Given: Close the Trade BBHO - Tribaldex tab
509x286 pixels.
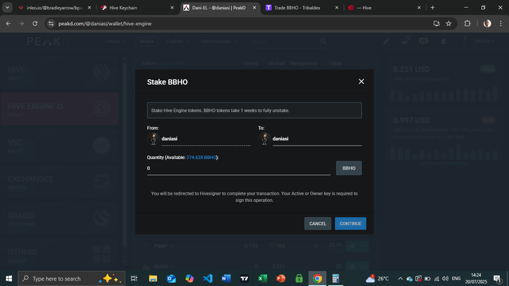Looking at the screenshot, I should coord(337,7).
